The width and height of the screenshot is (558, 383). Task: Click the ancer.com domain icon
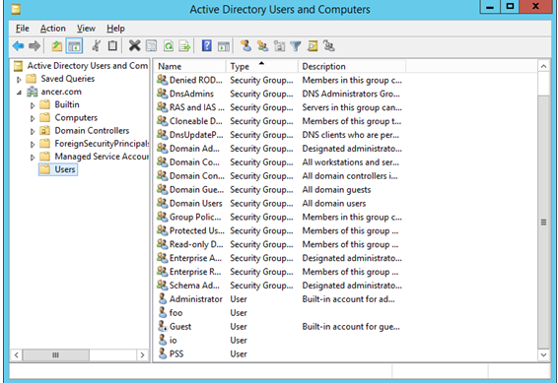(32, 92)
